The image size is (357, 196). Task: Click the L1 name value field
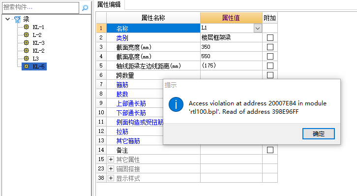[x=227, y=28]
